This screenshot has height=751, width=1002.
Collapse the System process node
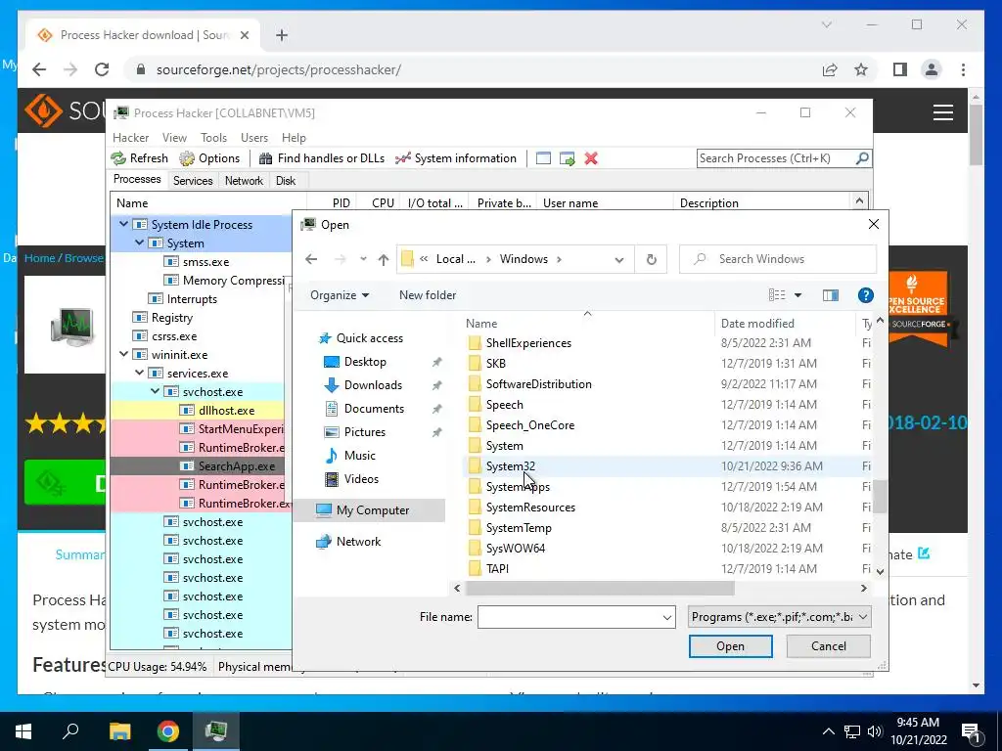click(x=139, y=243)
